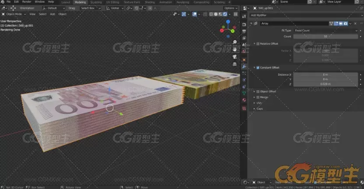This screenshot has width=364, height=189.
Task: Select rendered viewport shading
Action: click(x=225, y=14)
